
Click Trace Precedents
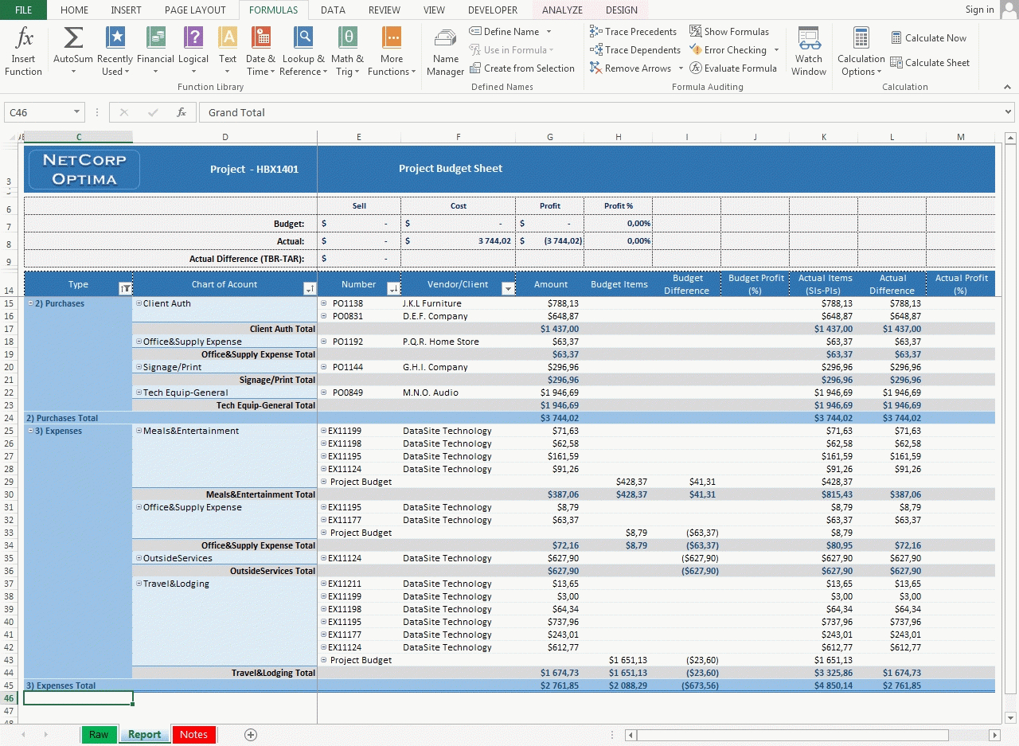point(633,32)
